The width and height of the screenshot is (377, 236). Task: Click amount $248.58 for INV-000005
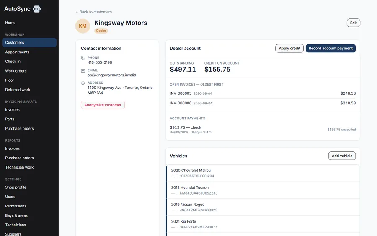click(x=348, y=93)
